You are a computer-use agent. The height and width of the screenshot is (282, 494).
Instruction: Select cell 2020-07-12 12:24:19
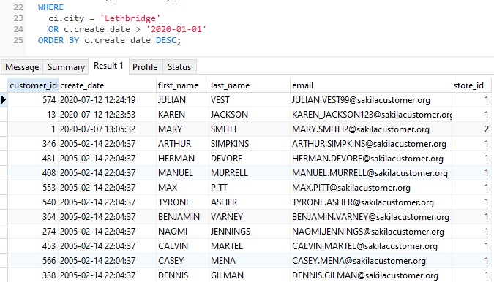point(107,100)
